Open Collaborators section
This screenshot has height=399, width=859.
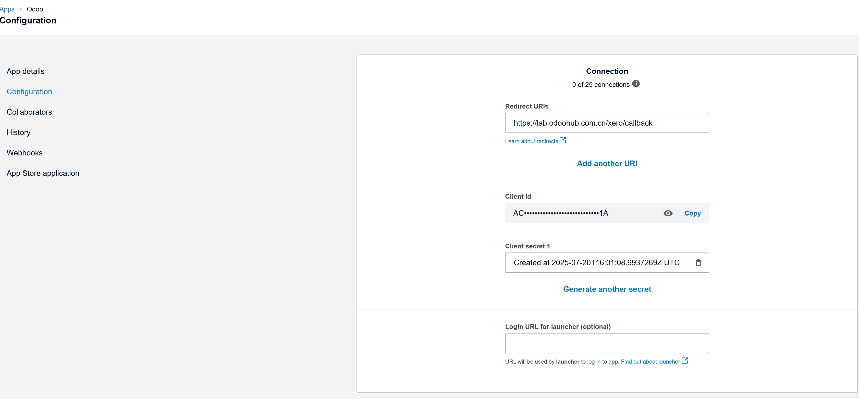[29, 112]
